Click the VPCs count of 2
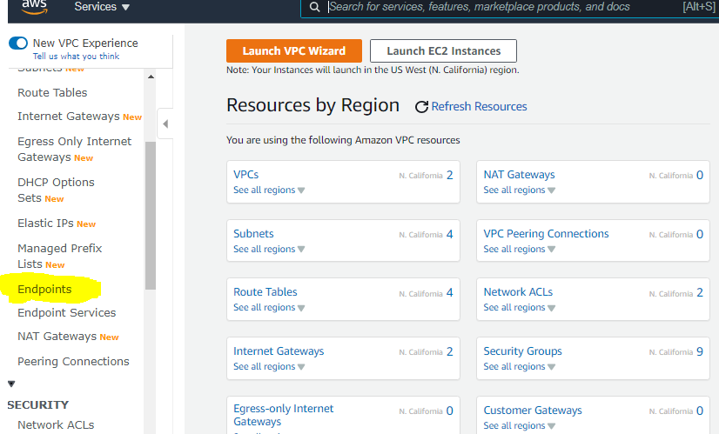This screenshot has height=434, width=719. (x=449, y=175)
